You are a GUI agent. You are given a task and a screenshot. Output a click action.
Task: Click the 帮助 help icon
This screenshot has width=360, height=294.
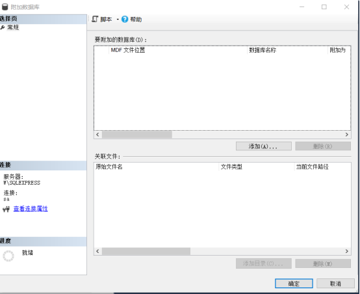tap(125, 20)
